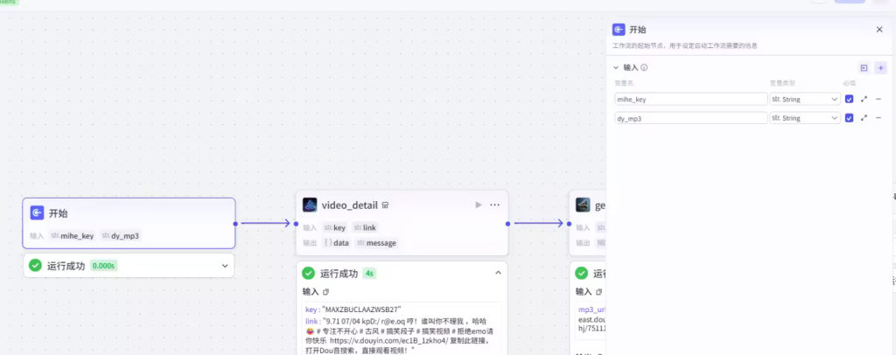Screen dimensions: 896x355
Task: Remove the mihe_key input variable
Action: pyautogui.click(x=878, y=99)
